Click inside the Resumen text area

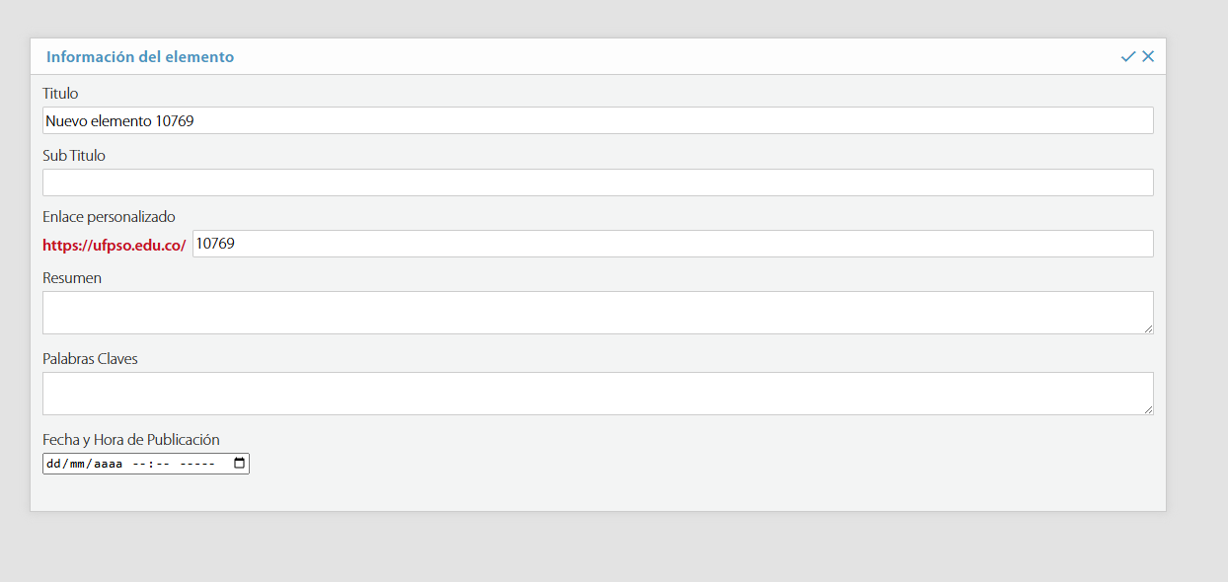coord(597,313)
